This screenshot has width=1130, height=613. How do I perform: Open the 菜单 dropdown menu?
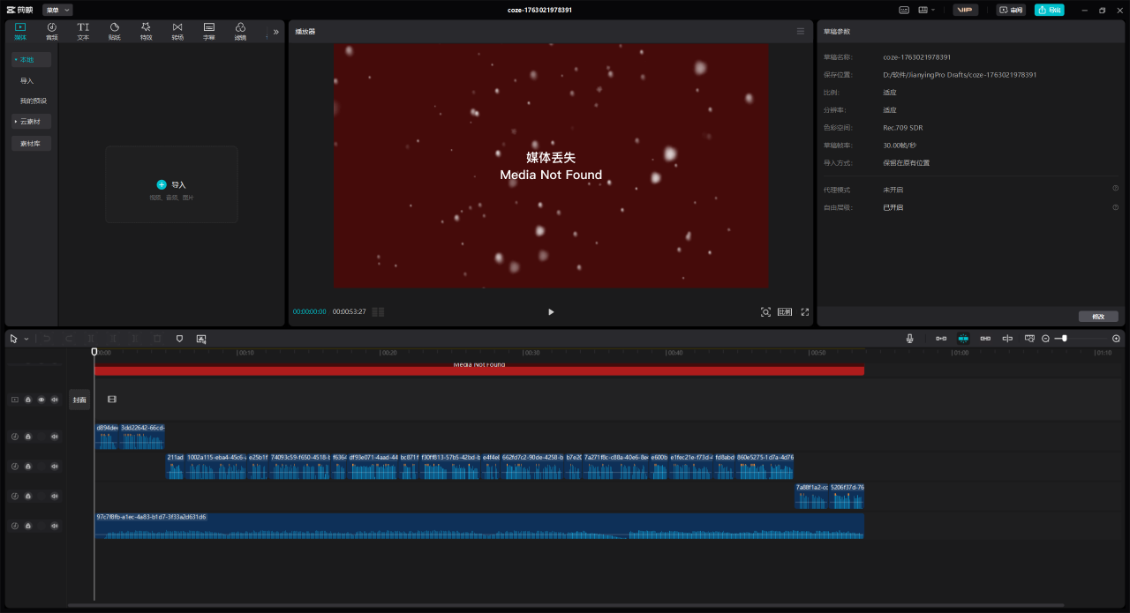click(57, 10)
